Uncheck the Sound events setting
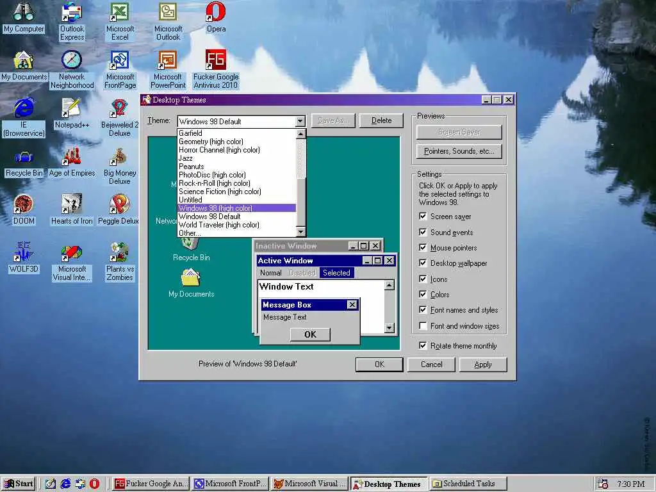The height and width of the screenshot is (492, 656). pyautogui.click(x=423, y=232)
